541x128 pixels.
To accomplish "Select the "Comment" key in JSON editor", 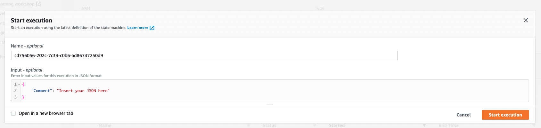I will pyautogui.click(x=42, y=91).
